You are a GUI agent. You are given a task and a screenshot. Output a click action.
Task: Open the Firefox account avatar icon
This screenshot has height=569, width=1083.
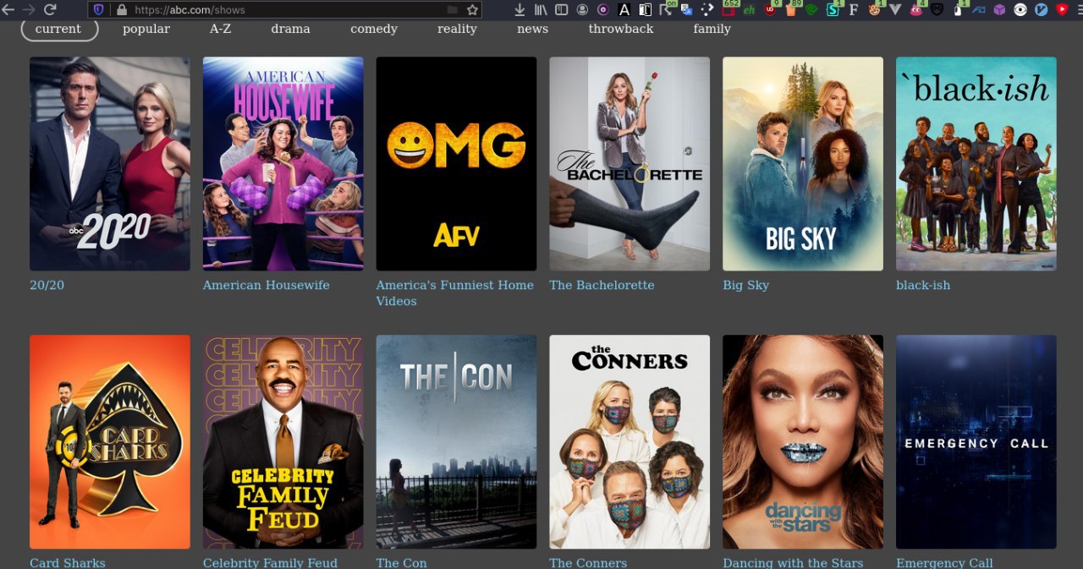click(582, 9)
